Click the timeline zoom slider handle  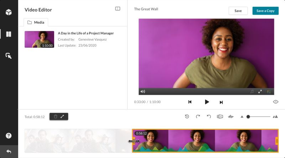(x=248, y=117)
